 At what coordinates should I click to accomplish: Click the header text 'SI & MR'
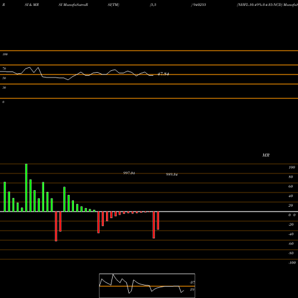(32, 5)
